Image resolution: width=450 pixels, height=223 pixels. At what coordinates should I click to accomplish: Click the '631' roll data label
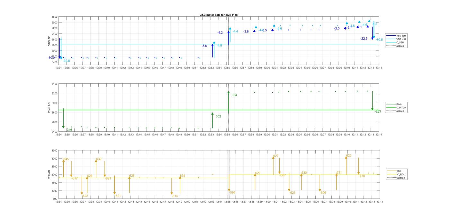[339, 173]
